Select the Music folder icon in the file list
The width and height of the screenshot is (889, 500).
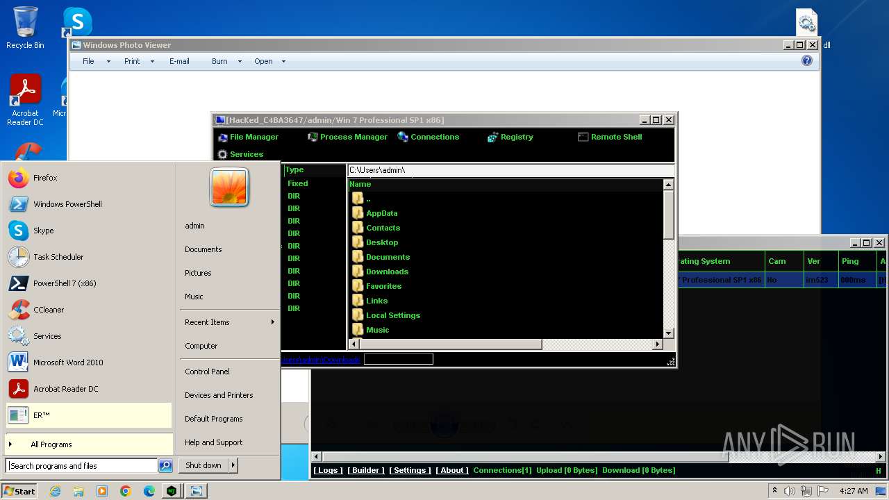358,330
